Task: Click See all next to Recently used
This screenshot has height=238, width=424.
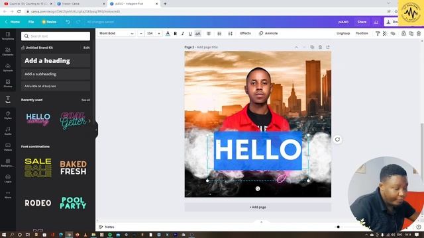Action: (85, 100)
